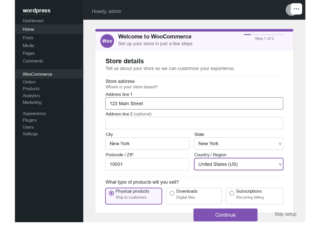The height and width of the screenshot is (226, 320).
Task: Focus the Address line 2 optional field
Action: [194, 123]
